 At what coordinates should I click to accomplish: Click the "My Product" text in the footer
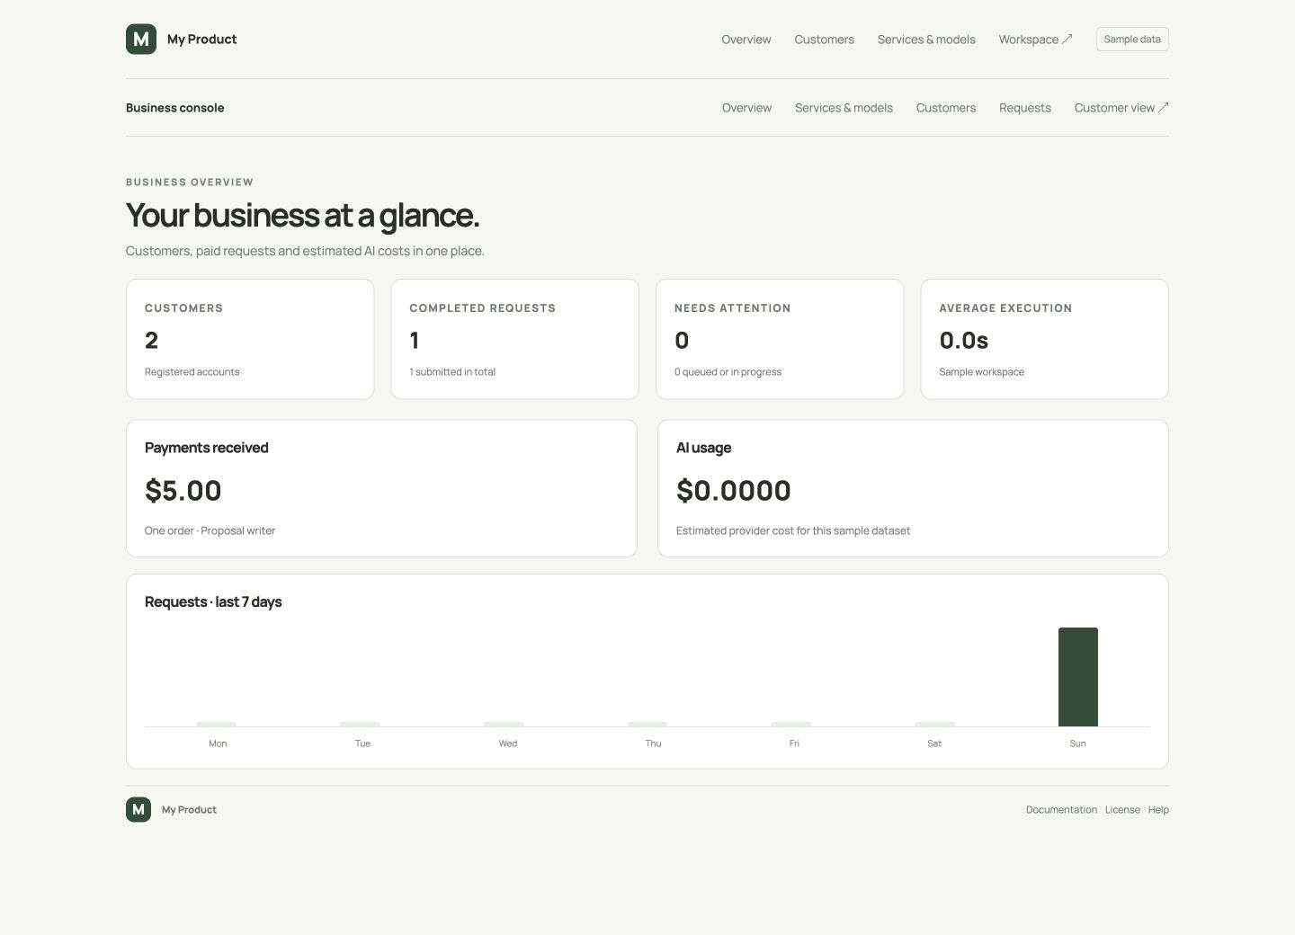point(189,810)
